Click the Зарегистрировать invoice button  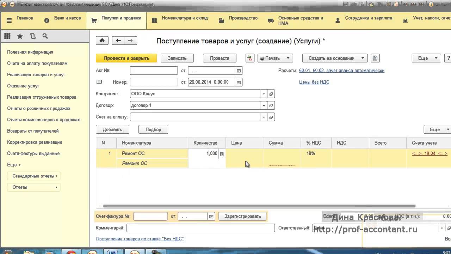coord(242,216)
